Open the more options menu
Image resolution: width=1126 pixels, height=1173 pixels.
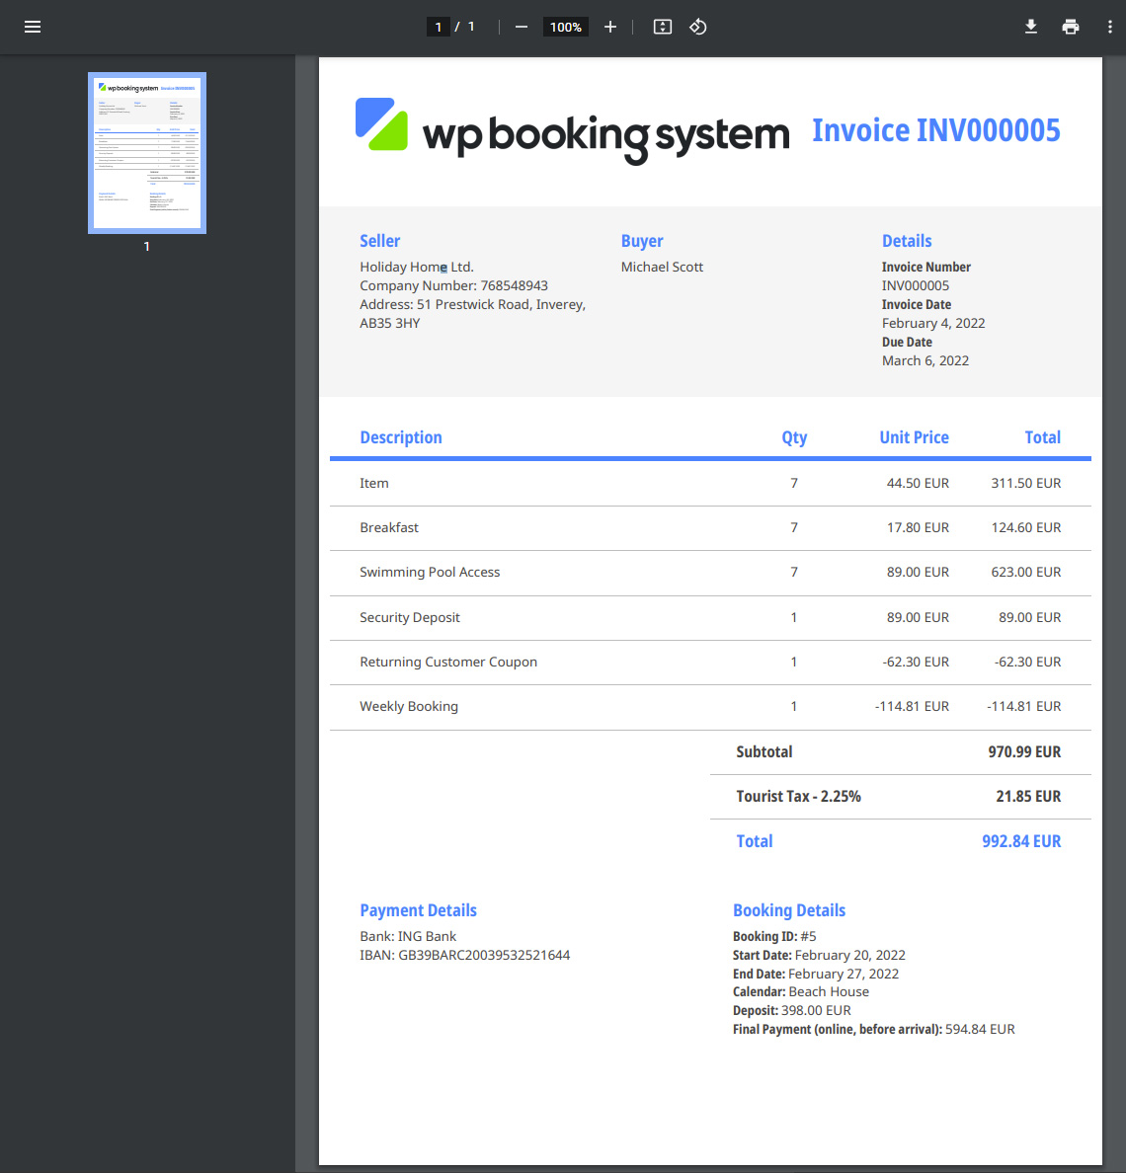(1110, 27)
